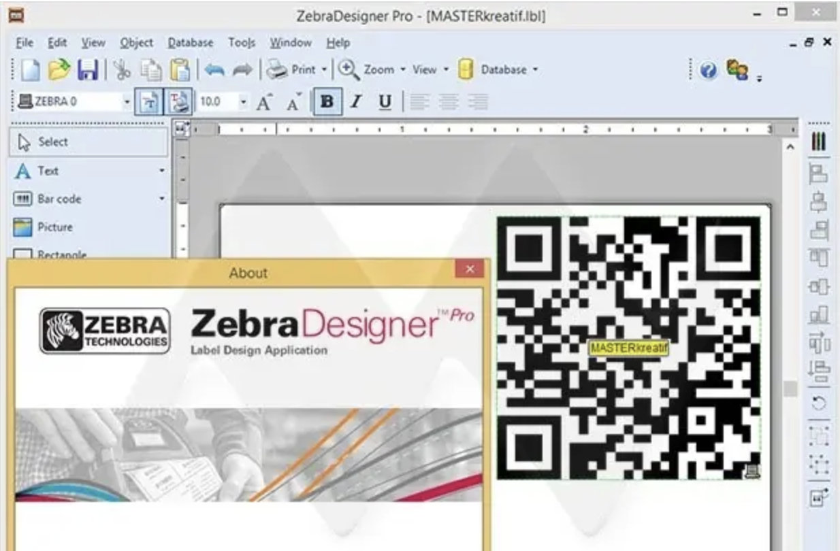
Task: Align text right
Action: (x=478, y=102)
